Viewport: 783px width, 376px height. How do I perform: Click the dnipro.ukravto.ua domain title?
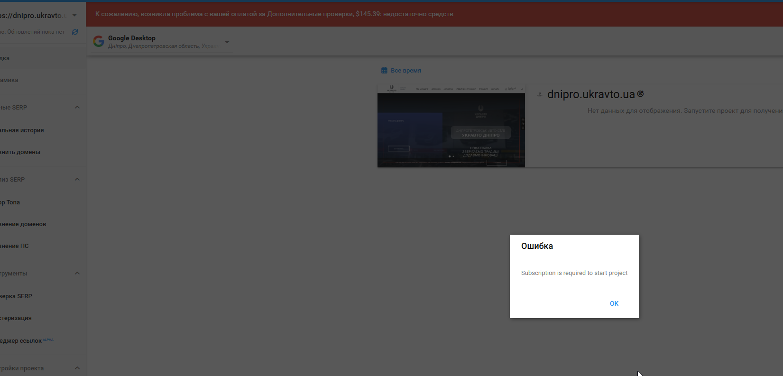[591, 94]
